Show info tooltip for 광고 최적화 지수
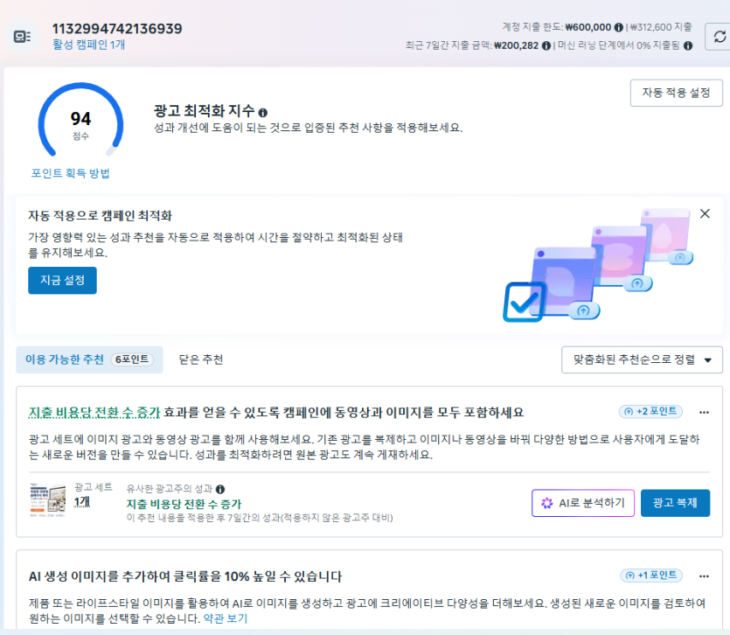The height and width of the screenshot is (635, 730). [263, 113]
